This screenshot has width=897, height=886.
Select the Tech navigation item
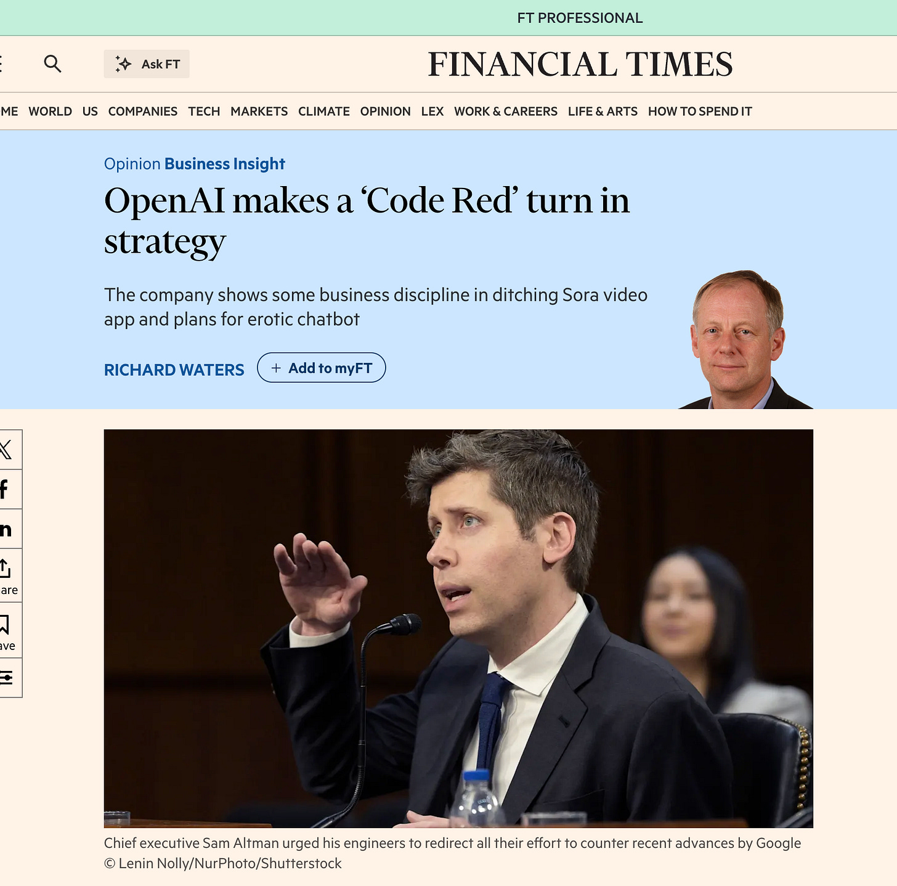(x=204, y=112)
